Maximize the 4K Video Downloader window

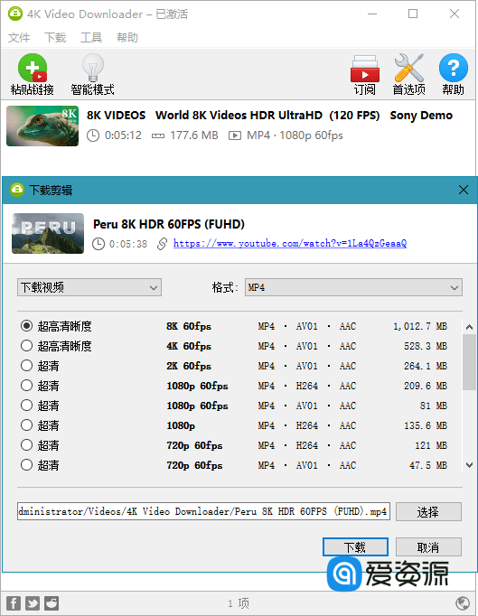(x=413, y=14)
